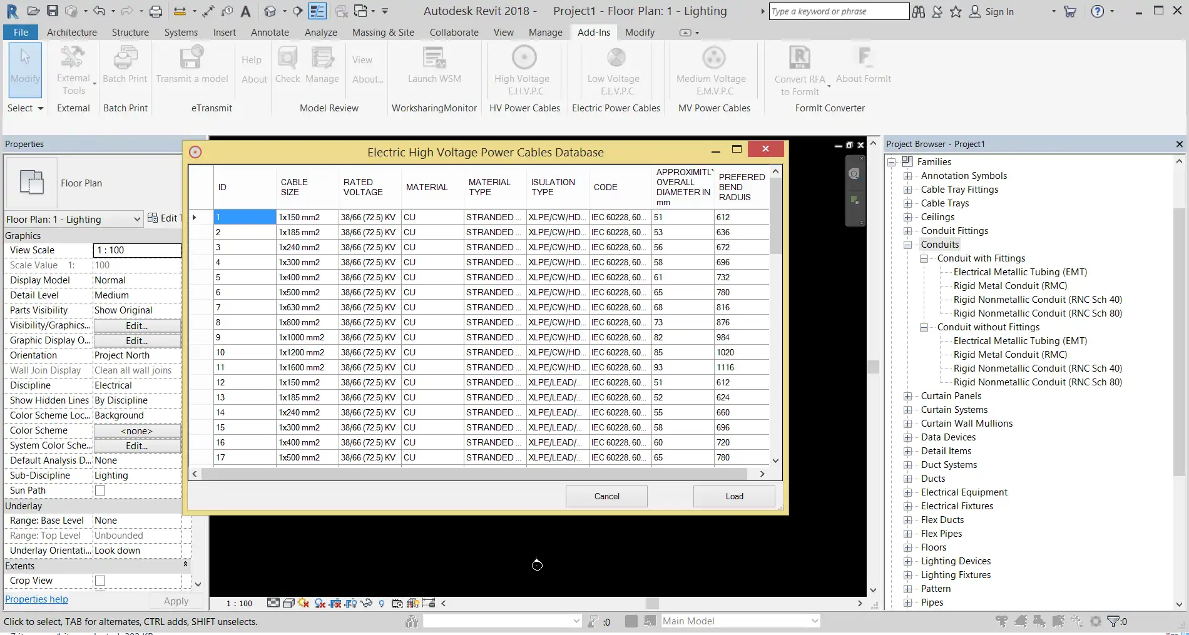Open the Floor Plan: 1 - Lighting dropdown
This screenshot has height=635, width=1189.
coord(136,219)
